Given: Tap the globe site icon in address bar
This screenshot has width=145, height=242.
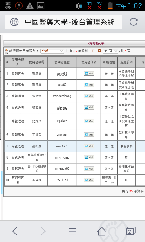Looking at the screenshot, I should click(x=14, y=22).
